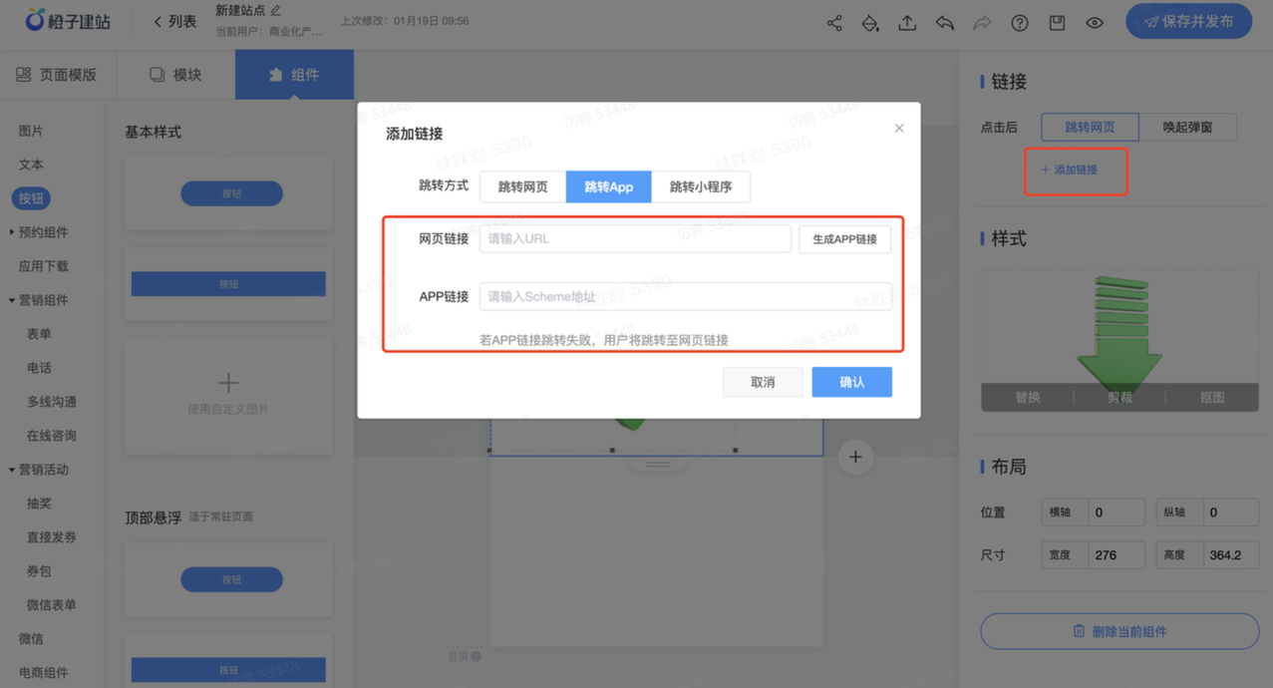Click the share icon in top toolbar
1273x688 pixels.
pyautogui.click(x=834, y=21)
